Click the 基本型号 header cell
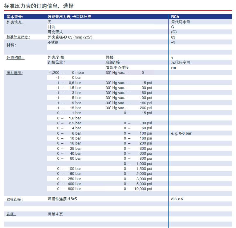 (x=15, y=17)
